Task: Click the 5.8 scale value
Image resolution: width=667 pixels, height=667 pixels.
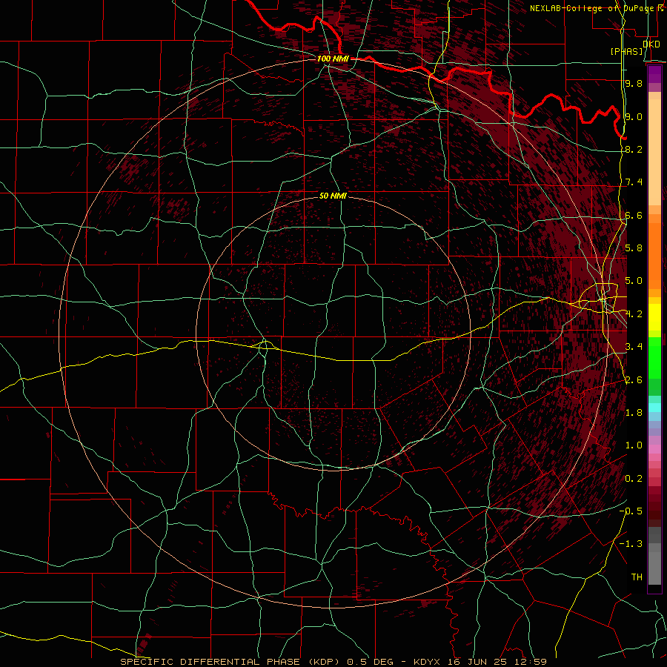Action: (x=634, y=248)
